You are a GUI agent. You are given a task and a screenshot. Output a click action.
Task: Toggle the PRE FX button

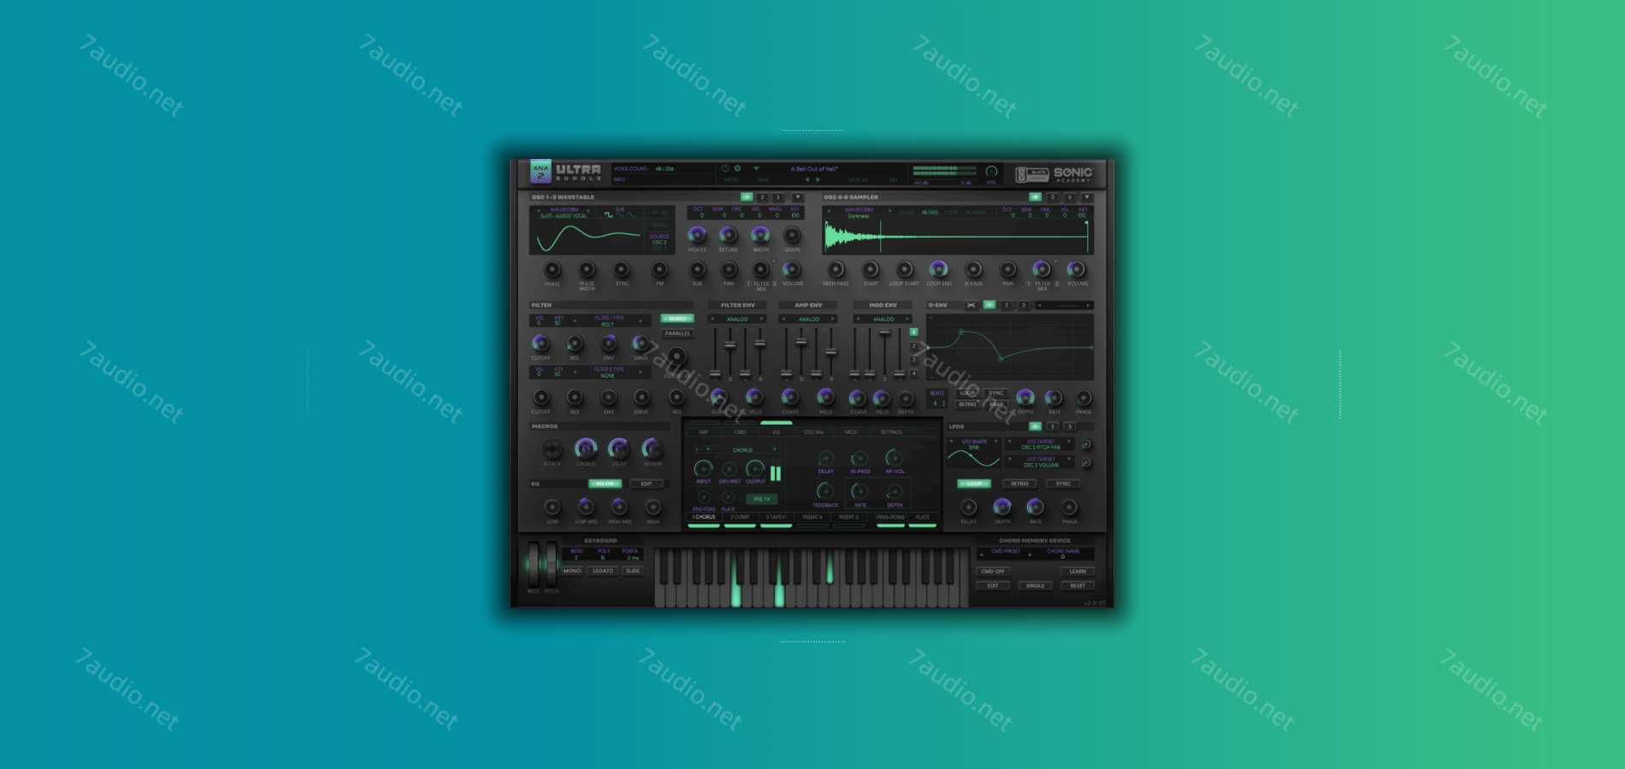(761, 499)
